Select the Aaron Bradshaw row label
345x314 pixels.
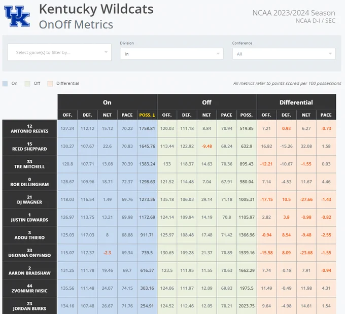tap(29, 271)
